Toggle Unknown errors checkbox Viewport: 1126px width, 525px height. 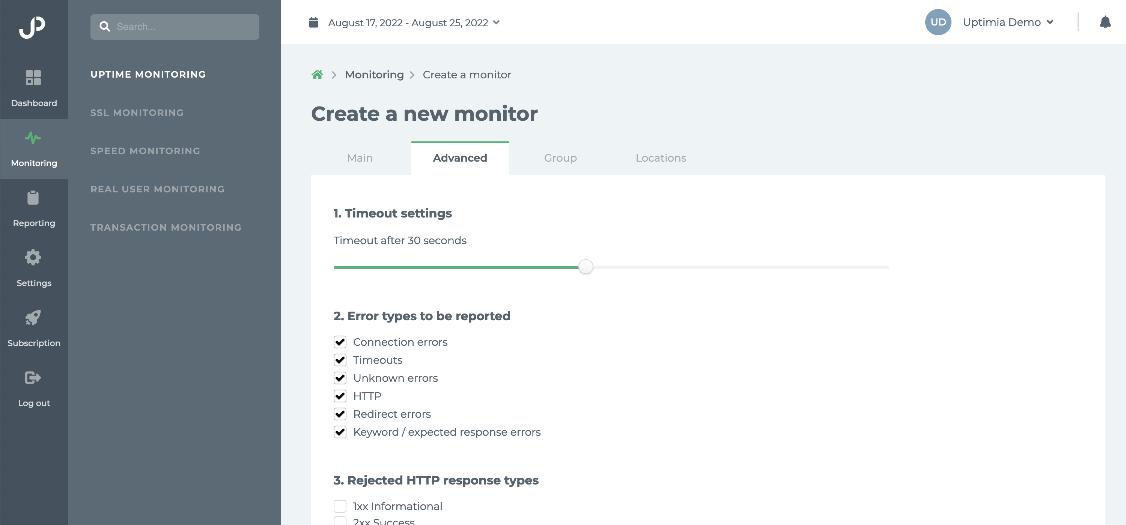340,378
